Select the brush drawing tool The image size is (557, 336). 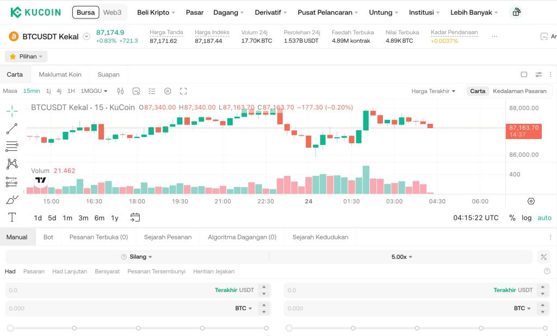click(11, 199)
